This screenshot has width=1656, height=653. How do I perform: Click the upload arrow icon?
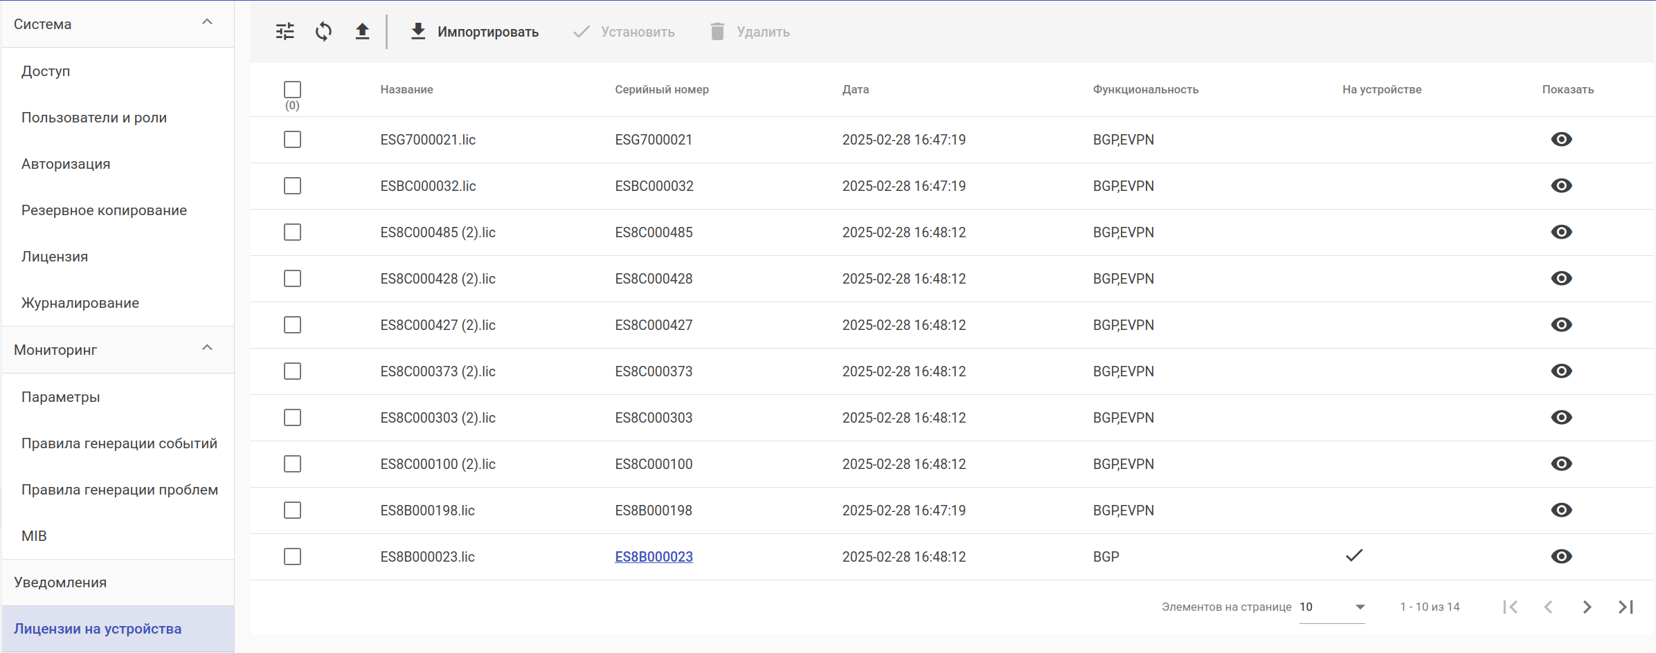(x=362, y=32)
